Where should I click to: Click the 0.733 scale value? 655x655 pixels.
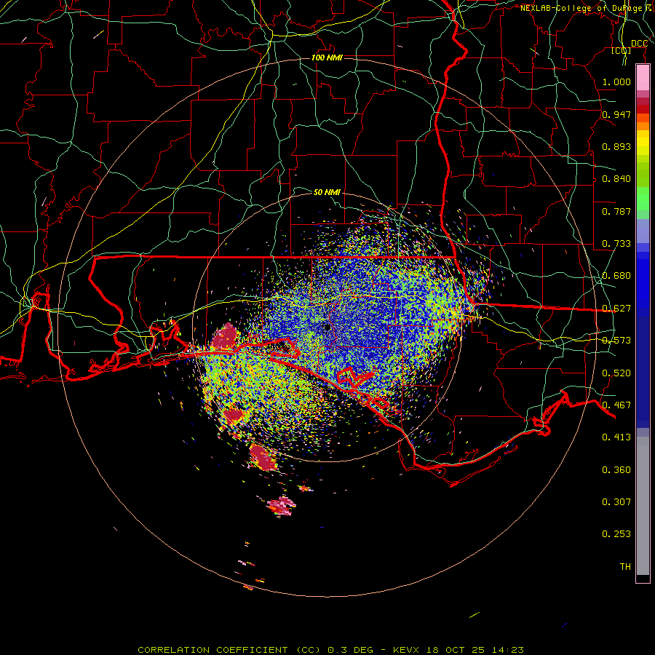point(616,244)
